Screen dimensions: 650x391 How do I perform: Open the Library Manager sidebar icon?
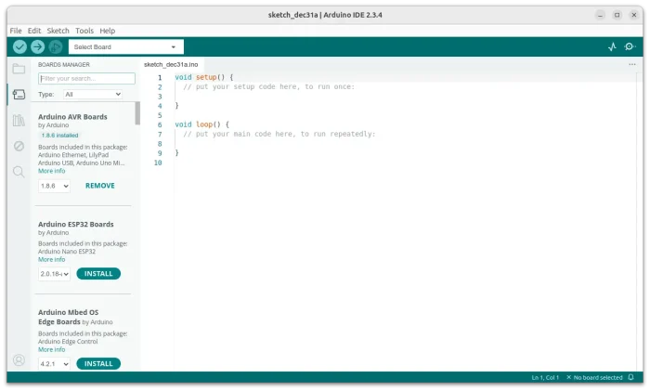pyautogui.click(x=19, y=120)
